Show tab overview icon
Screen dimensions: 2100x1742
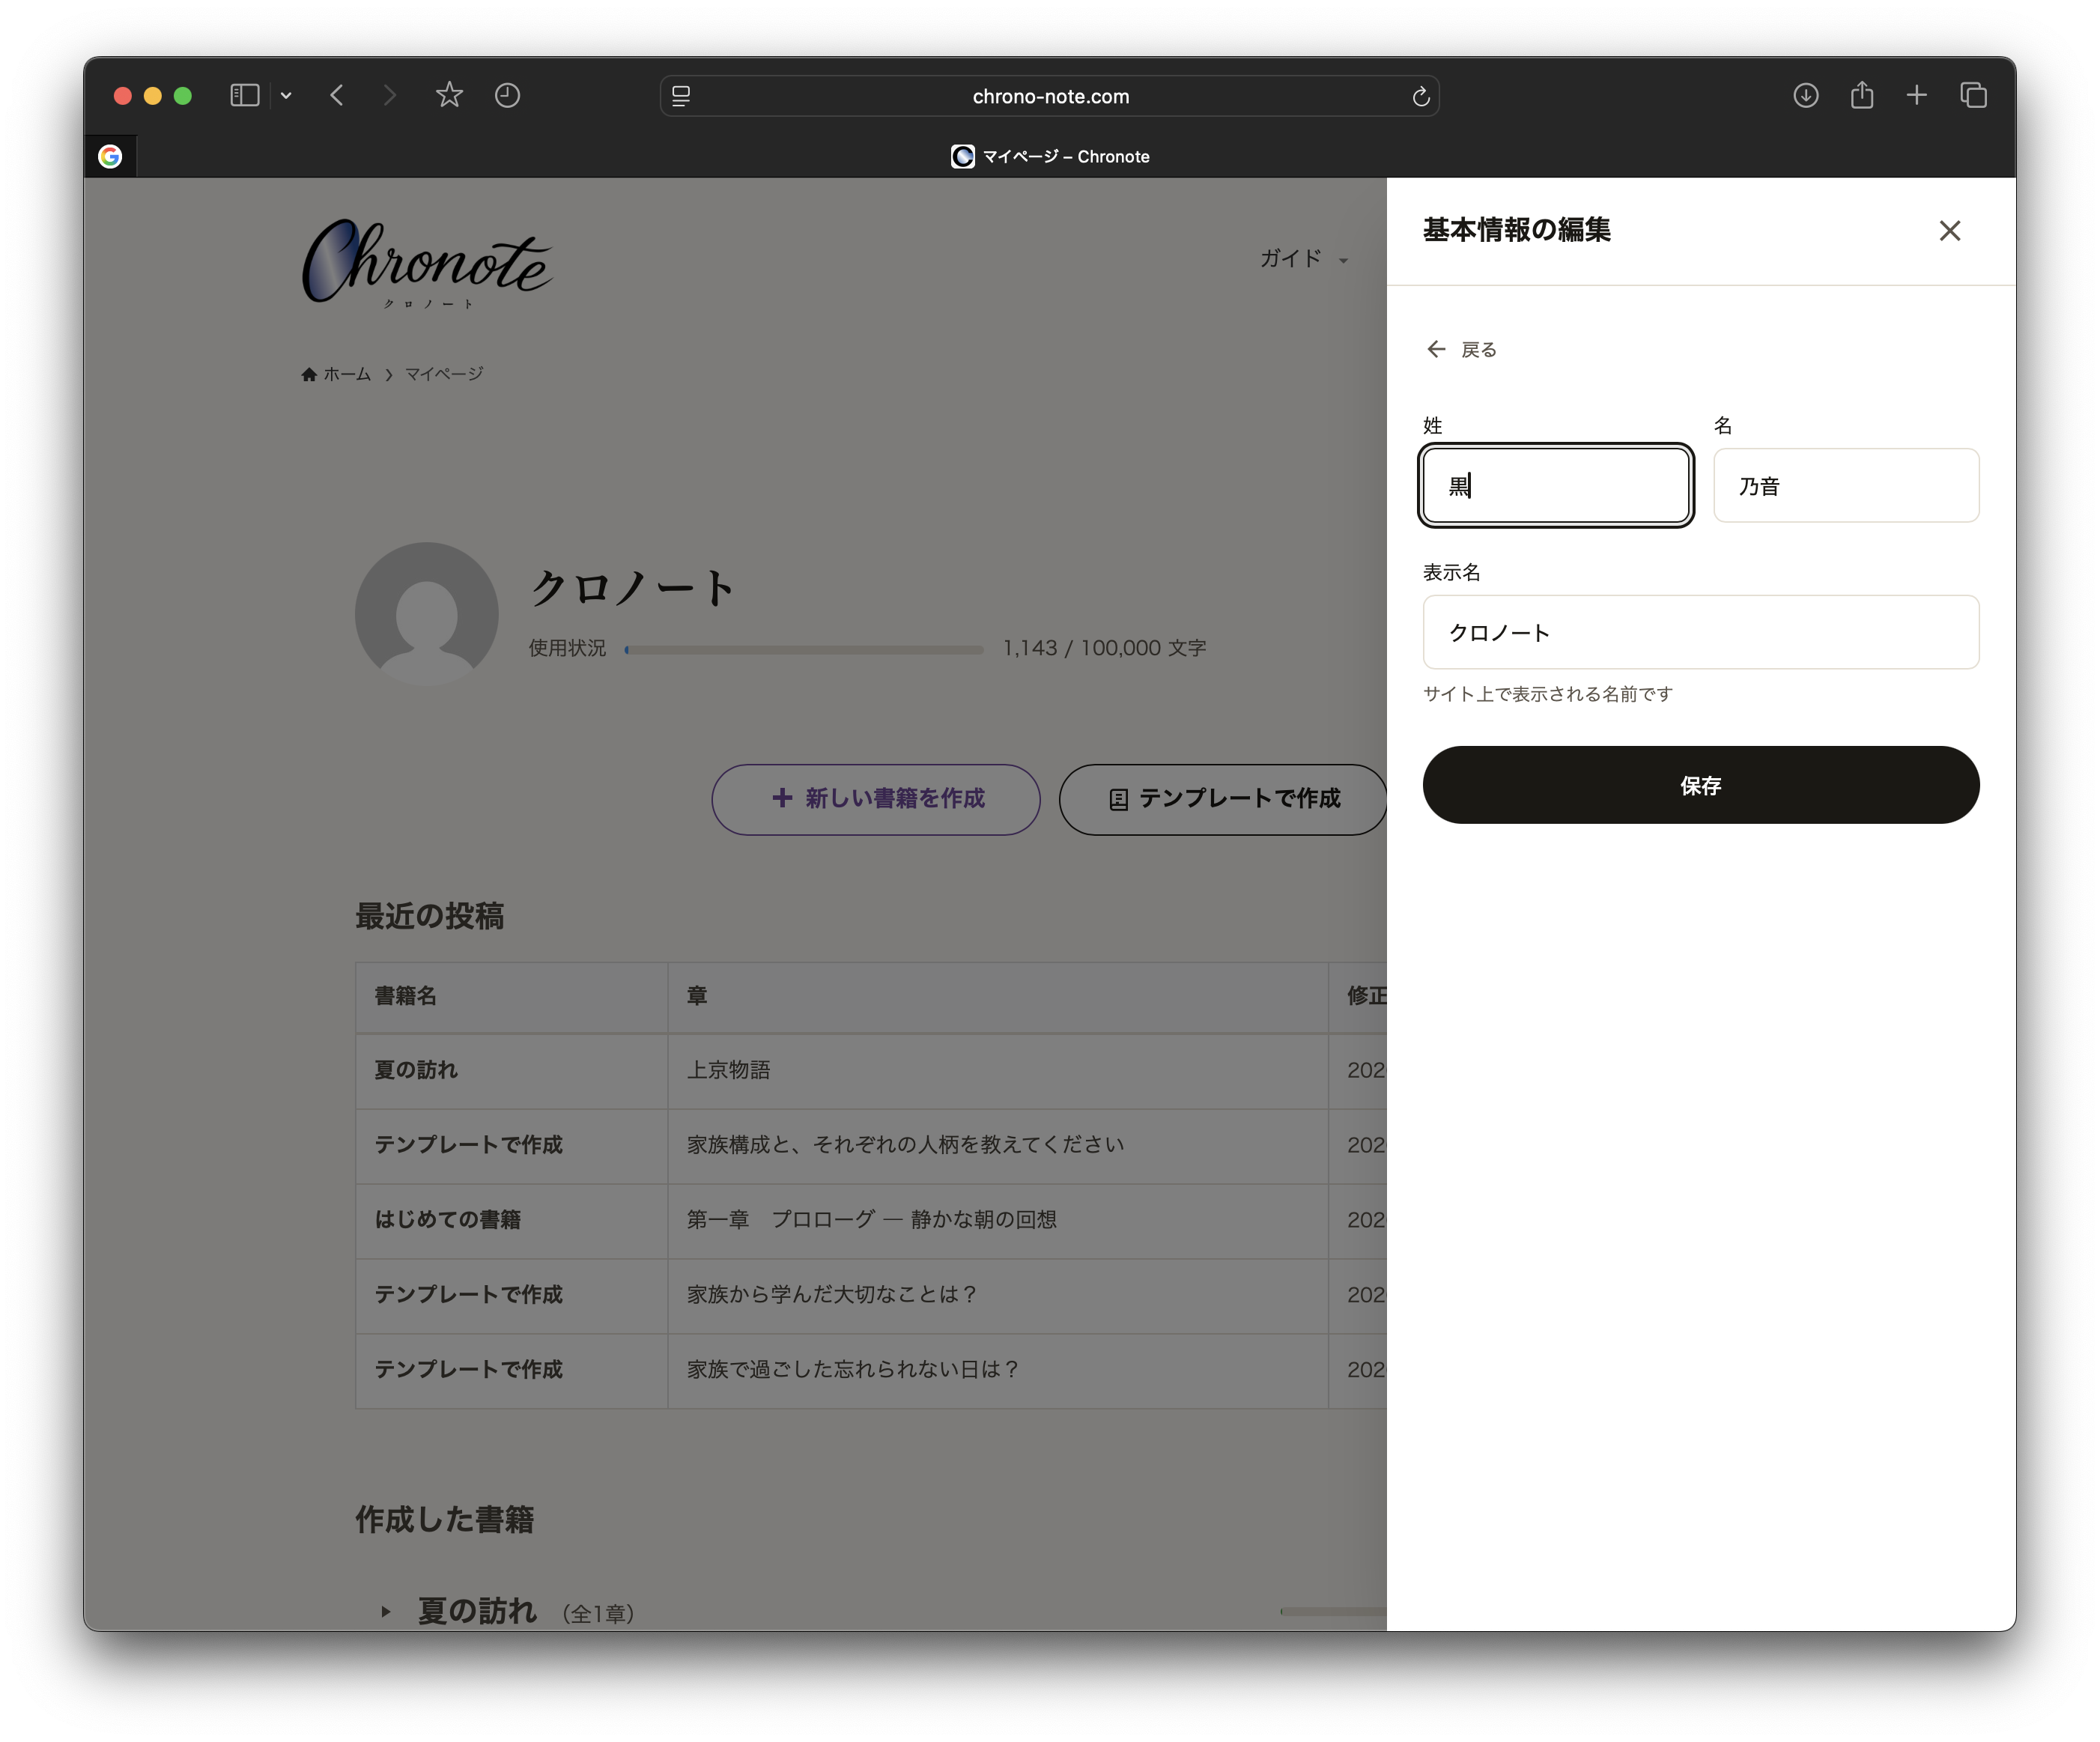tap(1974, 96)
